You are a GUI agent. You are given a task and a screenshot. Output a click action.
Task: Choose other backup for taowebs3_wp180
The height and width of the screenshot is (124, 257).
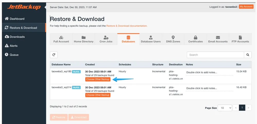[x=98, y=79]
